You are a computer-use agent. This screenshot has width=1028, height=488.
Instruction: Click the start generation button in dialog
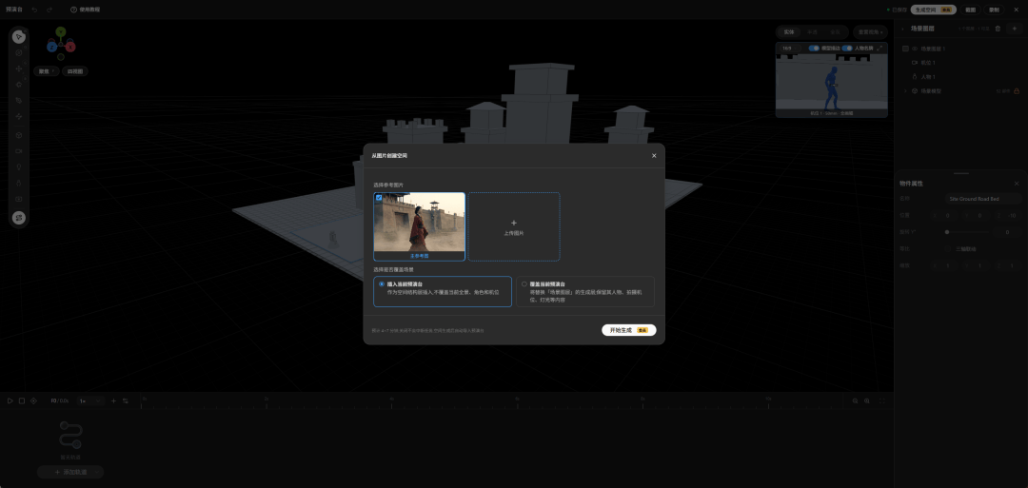coord(629,330)
